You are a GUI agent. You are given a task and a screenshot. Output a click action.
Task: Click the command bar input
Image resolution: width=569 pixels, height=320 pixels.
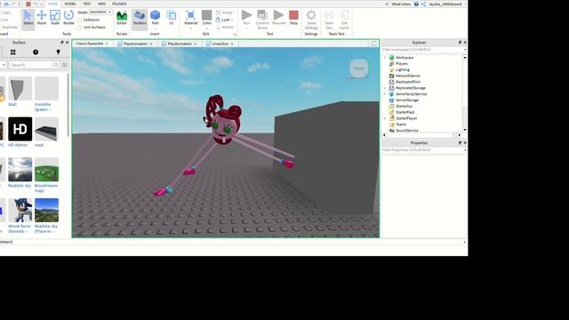pyautogui.click(x=232, y=242)
